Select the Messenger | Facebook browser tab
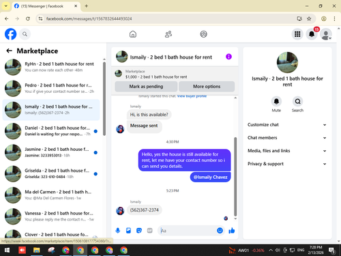Viewport: 341px width, 256px height. pos(46,6)
